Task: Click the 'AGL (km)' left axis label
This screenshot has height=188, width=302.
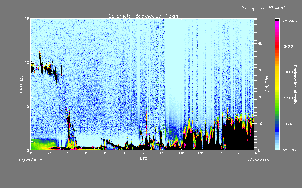Action: pos(21,84)
